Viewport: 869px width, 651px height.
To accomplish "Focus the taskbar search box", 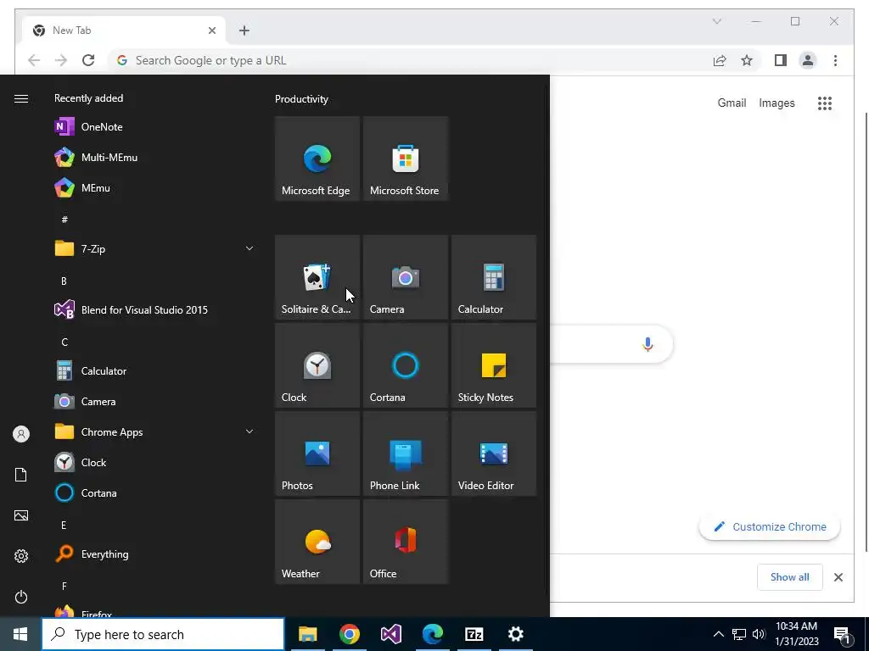I will [163, 634].
